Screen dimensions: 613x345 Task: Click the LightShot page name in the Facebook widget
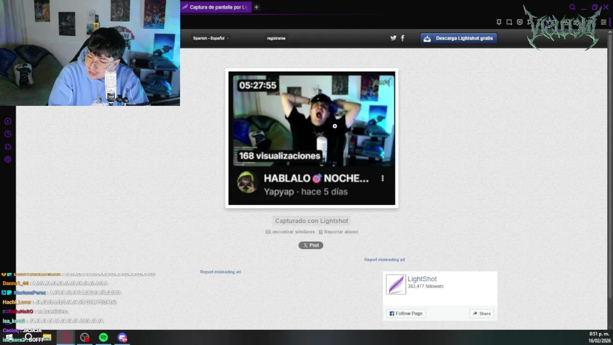point(422,279)
